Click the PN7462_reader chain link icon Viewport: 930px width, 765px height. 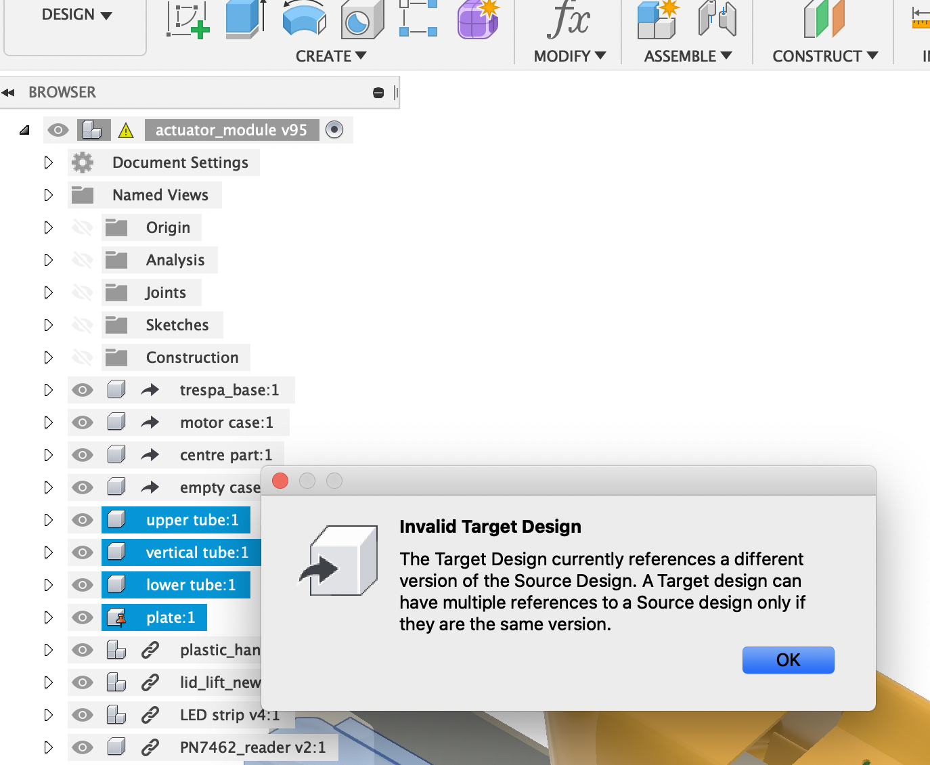click(150, 747)
